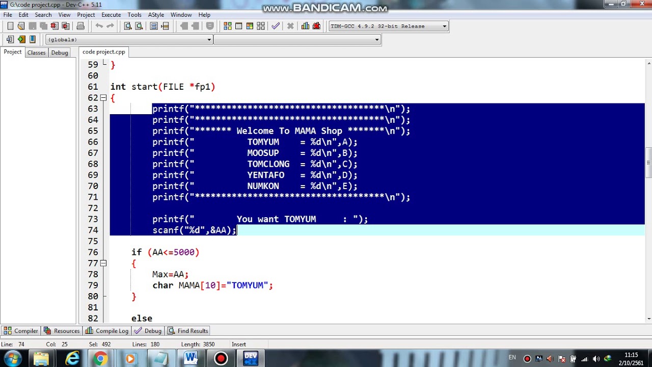
Task: Click the Profile Analysis chart icon
Action: pos(305,26)
